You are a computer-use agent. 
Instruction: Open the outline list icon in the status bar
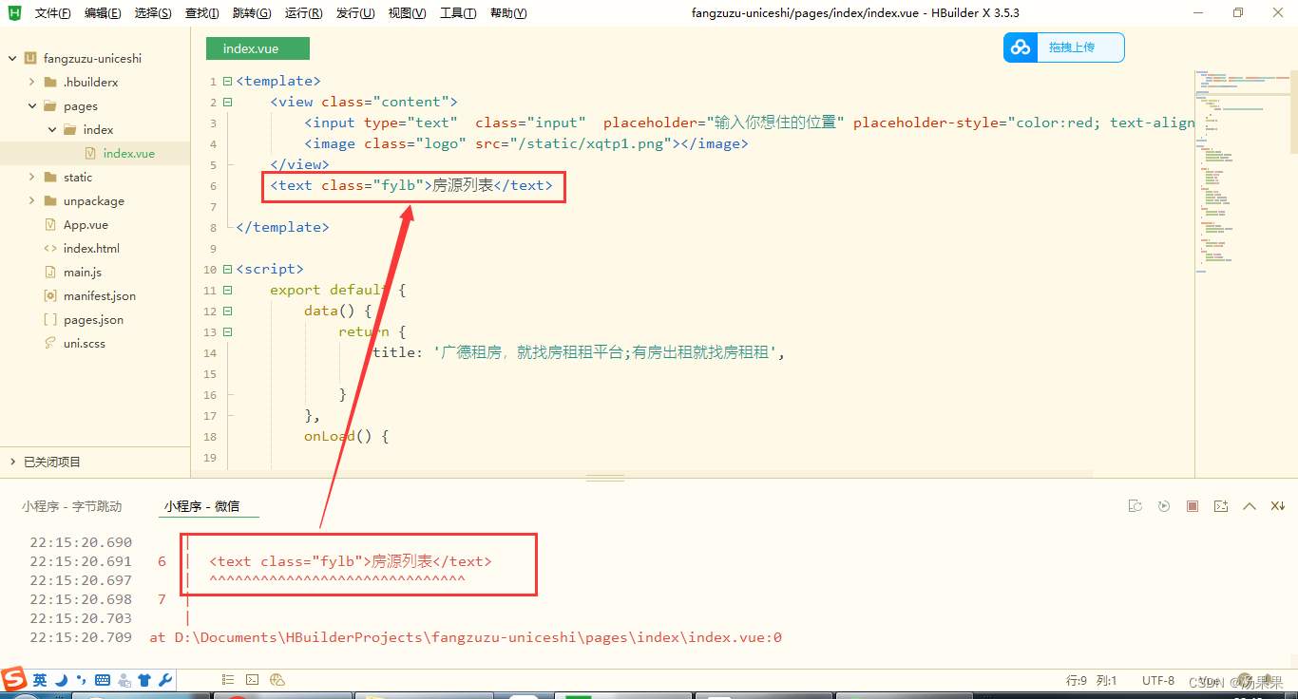(x=227, y=680)
